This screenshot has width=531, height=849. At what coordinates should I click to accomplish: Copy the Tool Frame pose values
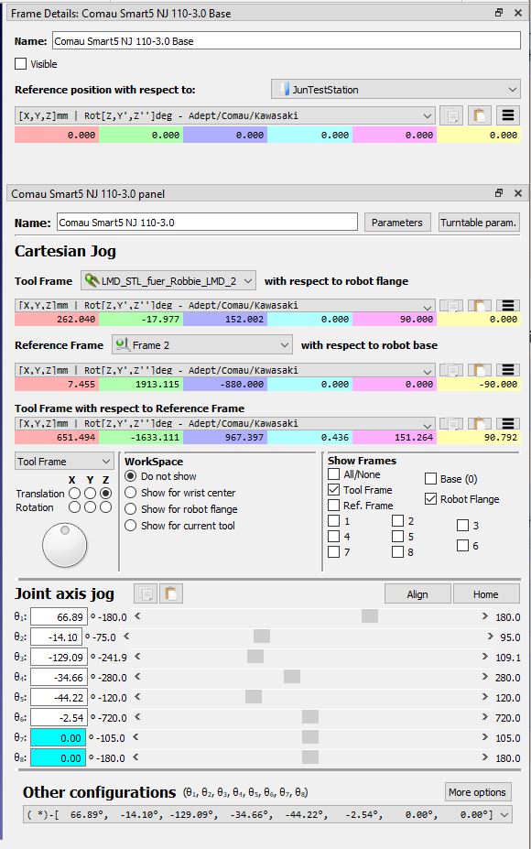451,305
